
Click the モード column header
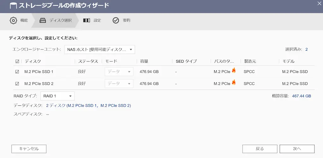[x=111, y=61]
